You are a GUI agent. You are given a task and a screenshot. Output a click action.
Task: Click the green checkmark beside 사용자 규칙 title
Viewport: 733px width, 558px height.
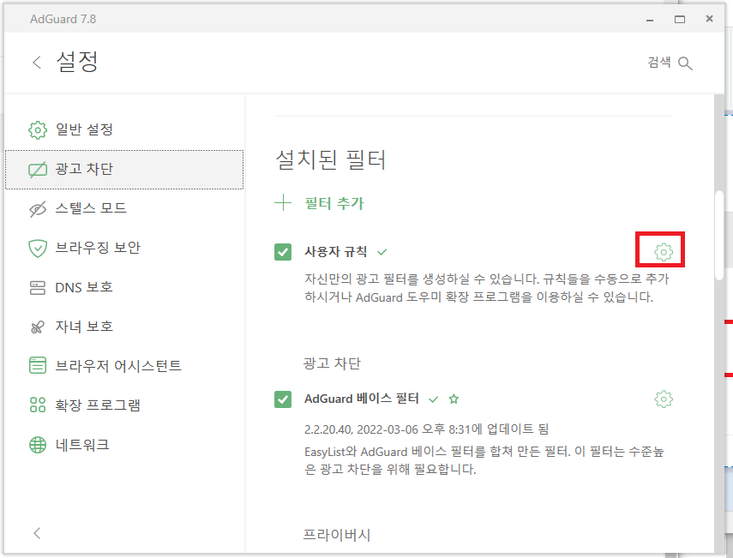pyautogui.click(x=382, y=252)
